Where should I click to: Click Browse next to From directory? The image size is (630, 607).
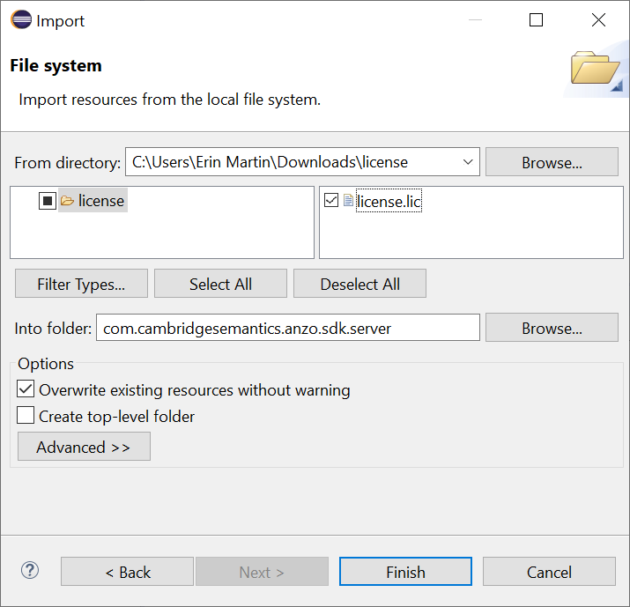pyautogui.click(x=552, y=162)
